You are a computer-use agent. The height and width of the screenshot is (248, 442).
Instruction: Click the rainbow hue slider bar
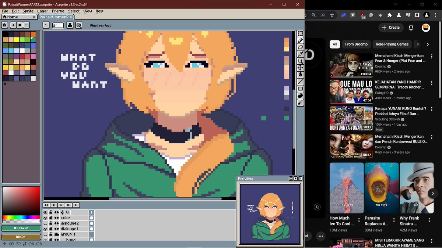[x=21, y=218]
